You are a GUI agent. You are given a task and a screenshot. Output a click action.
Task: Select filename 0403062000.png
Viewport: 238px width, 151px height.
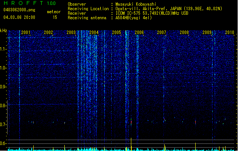click(19, 10)
